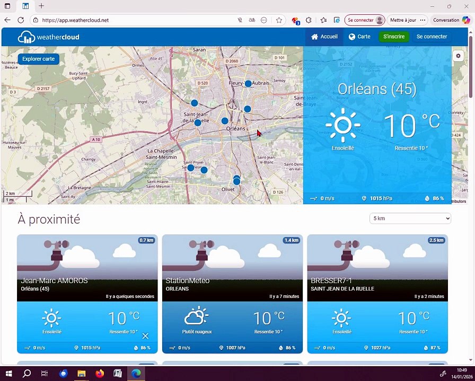This screenshot has width=475, height=381.
Task: Open the tab actions menu icon
Action: [7, 6]
